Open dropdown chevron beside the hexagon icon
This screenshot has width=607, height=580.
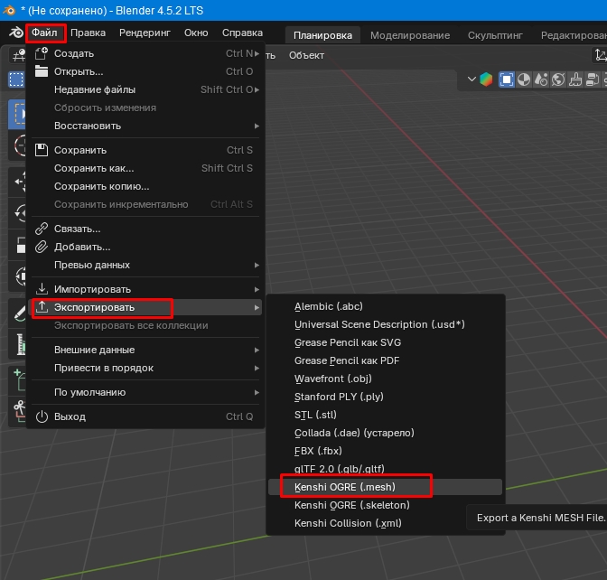(x=472, y=80)
